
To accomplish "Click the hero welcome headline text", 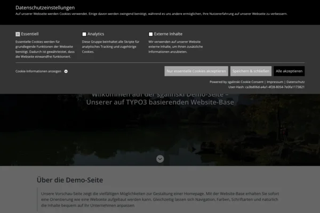I will pyautogui.click(x=159, y=101).
